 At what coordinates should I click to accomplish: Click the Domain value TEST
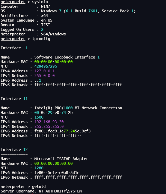45,25
